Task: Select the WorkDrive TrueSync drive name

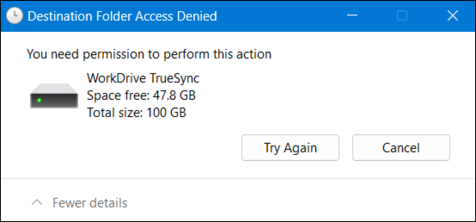Action: point(143,78)
